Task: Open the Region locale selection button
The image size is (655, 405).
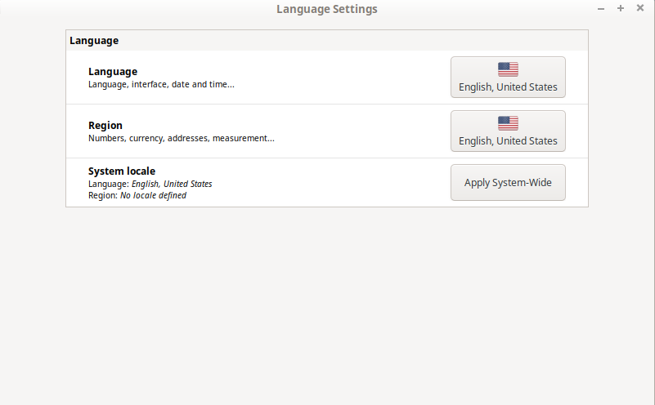Action: (508, 131)
